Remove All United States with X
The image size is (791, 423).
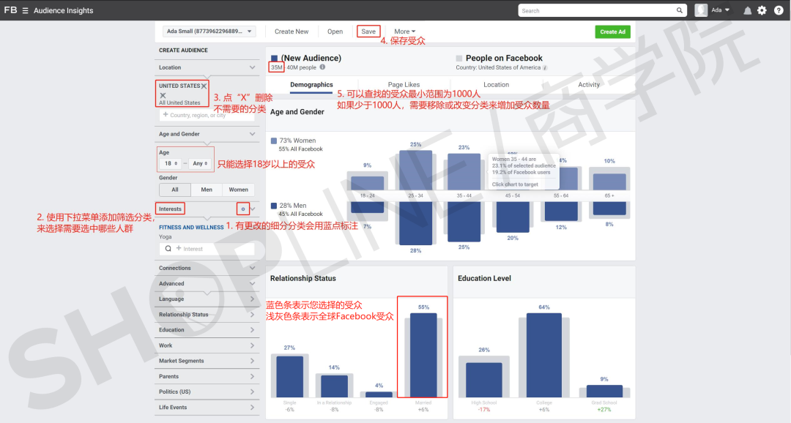pyautogui.click(x=163, y=95)
